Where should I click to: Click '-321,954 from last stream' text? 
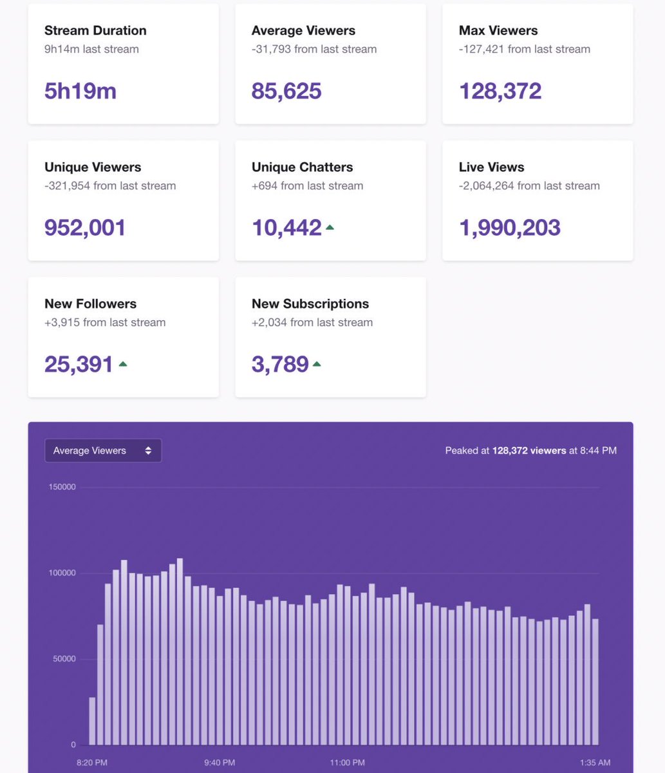(110, 186)
